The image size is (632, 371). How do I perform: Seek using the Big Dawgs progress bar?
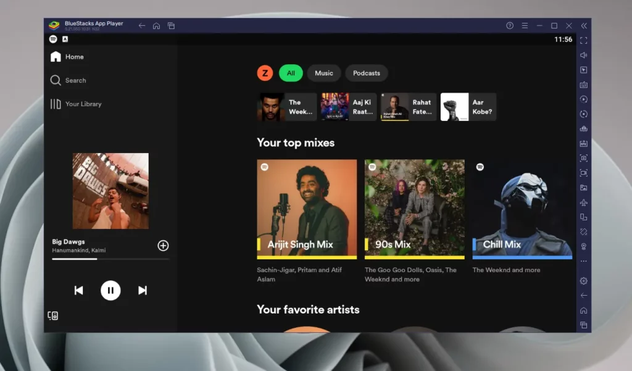coord(110,259)
